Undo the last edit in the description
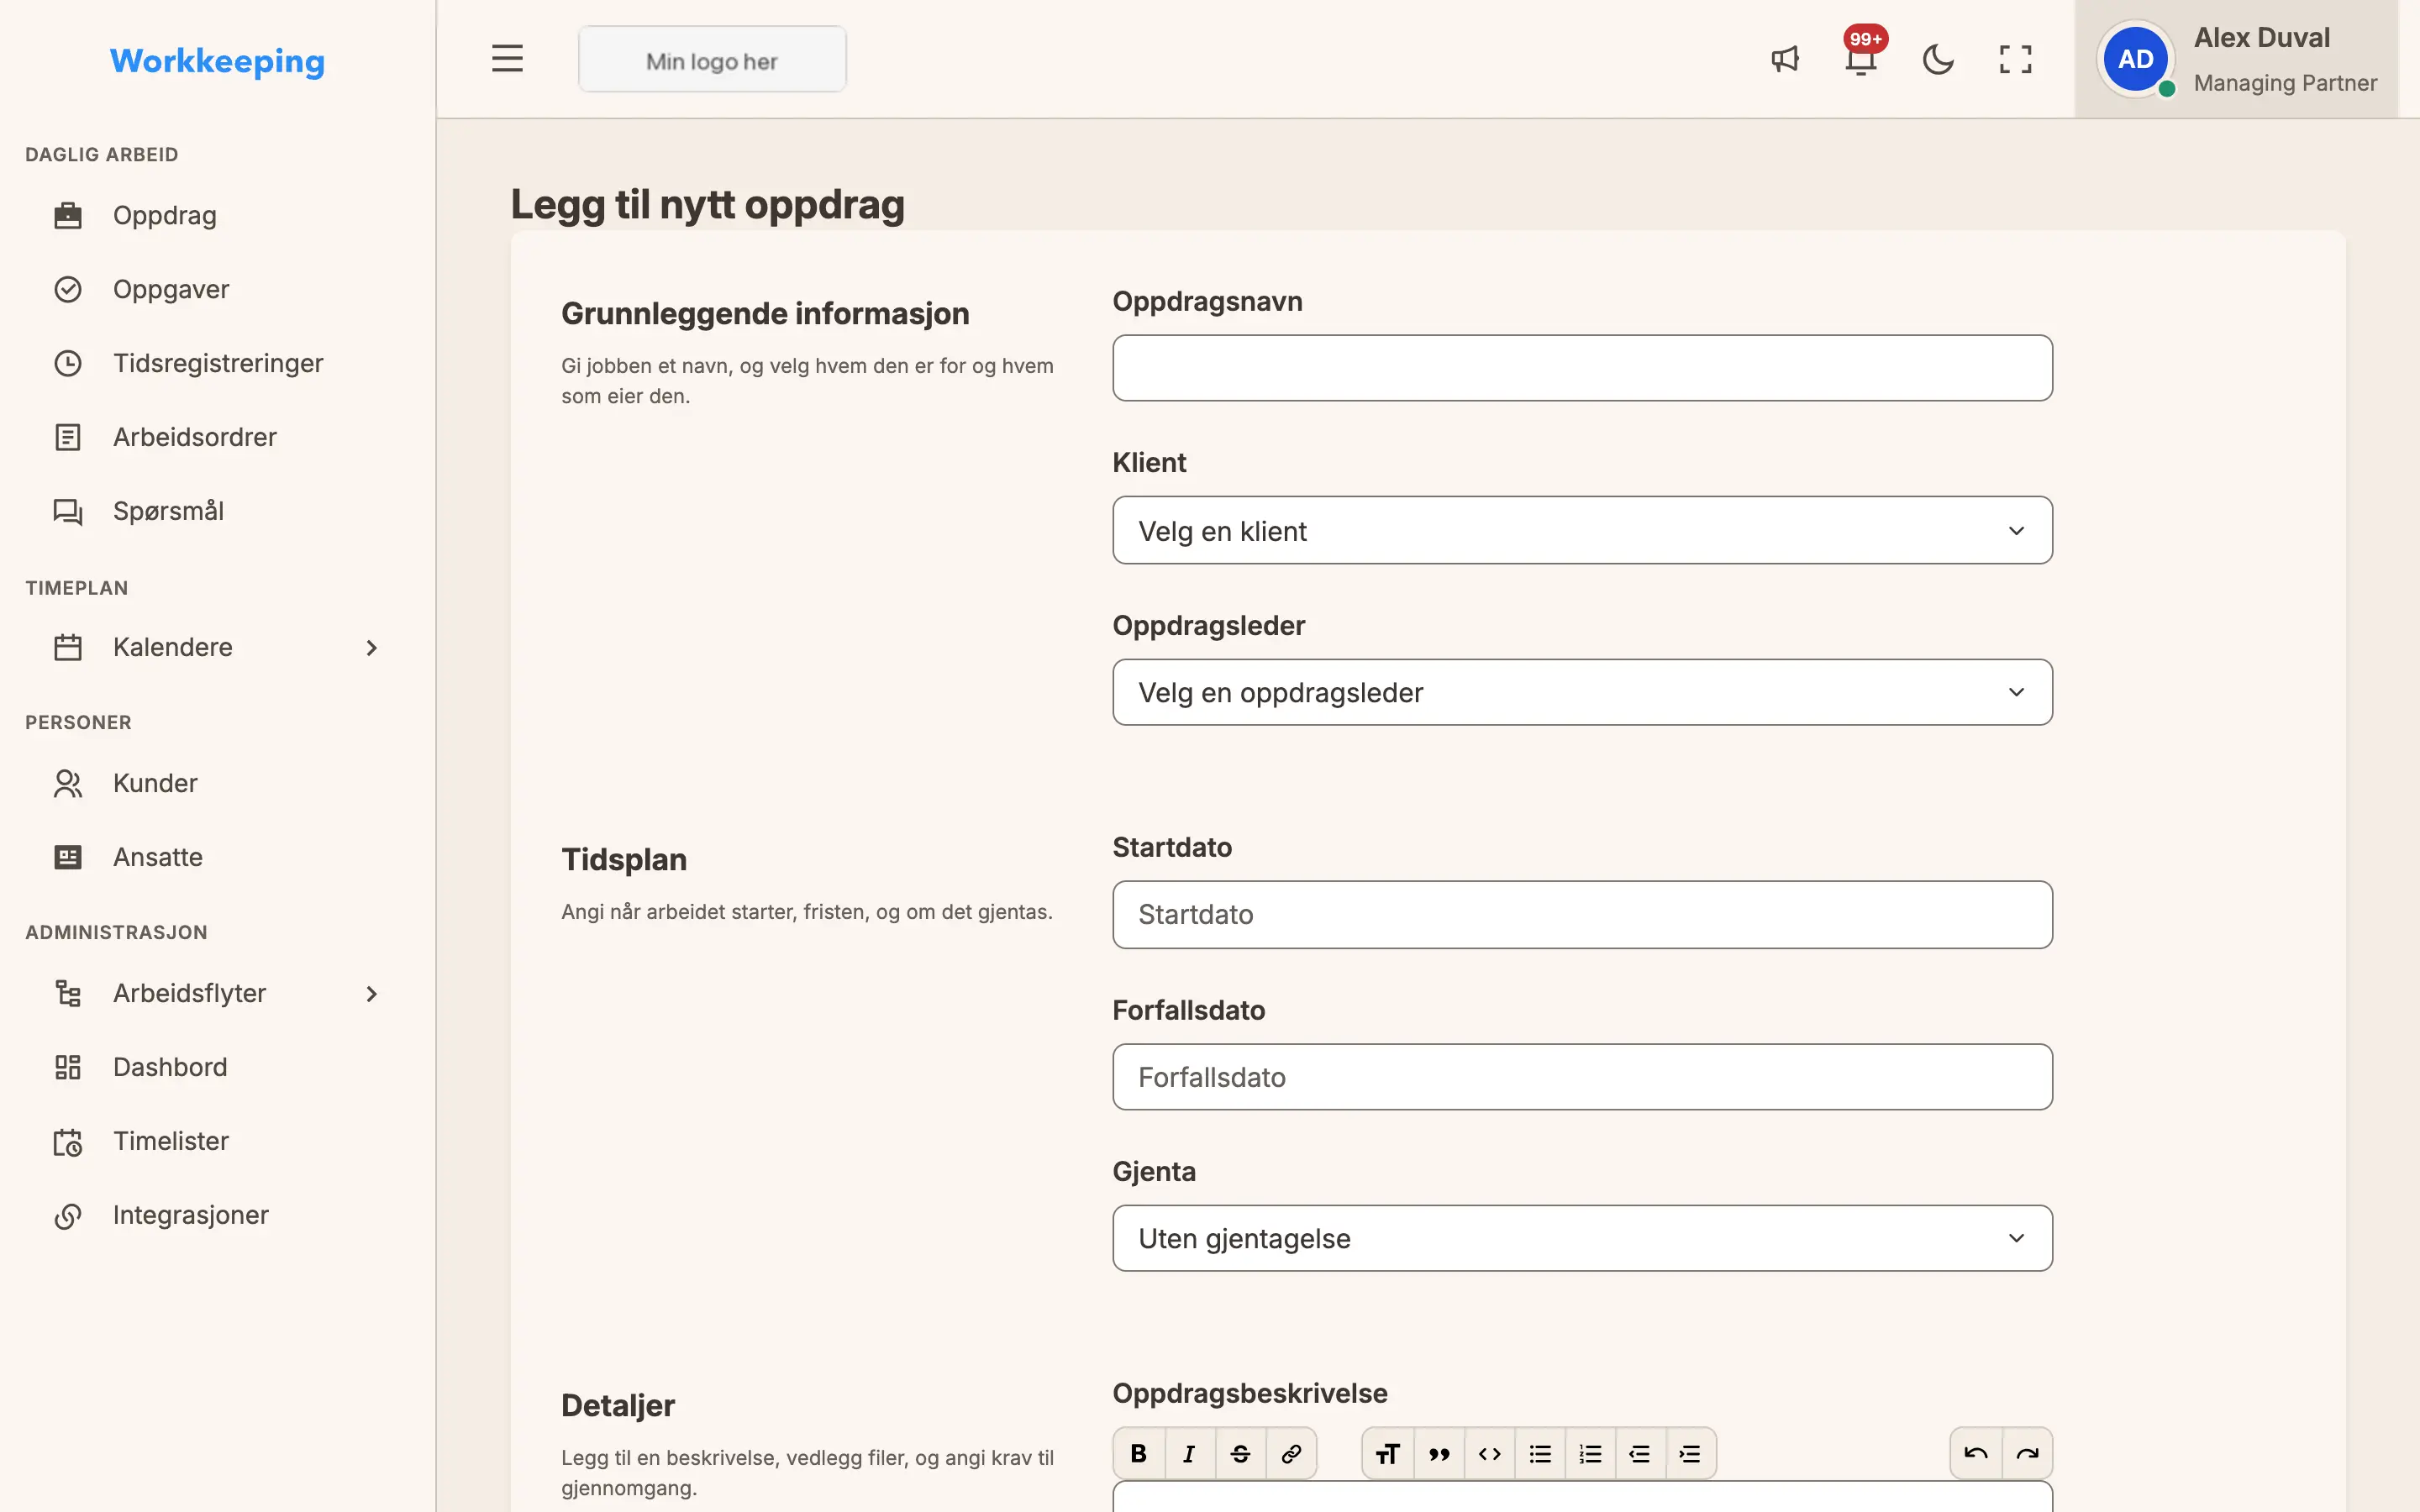Image resolution: width=2420 pixels, height=1512 pixels. click(x=1976, y=1454)
